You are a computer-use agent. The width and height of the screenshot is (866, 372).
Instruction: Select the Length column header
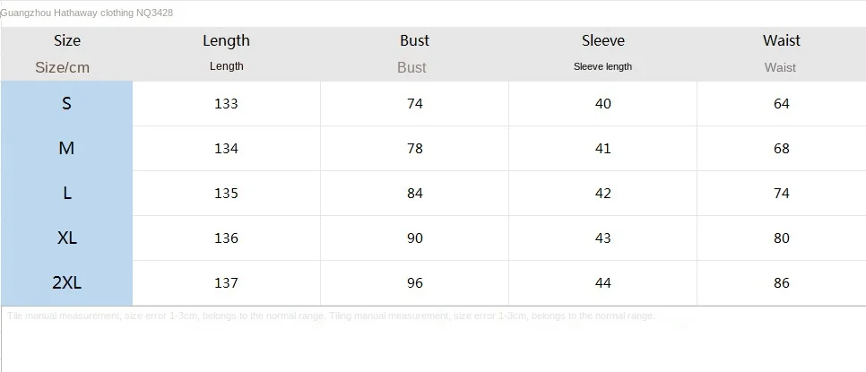pos(227,40)
